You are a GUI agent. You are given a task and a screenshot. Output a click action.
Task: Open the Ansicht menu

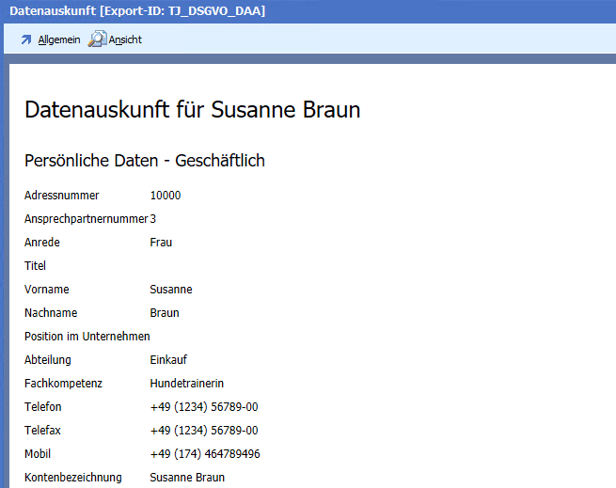coord(125,40)
